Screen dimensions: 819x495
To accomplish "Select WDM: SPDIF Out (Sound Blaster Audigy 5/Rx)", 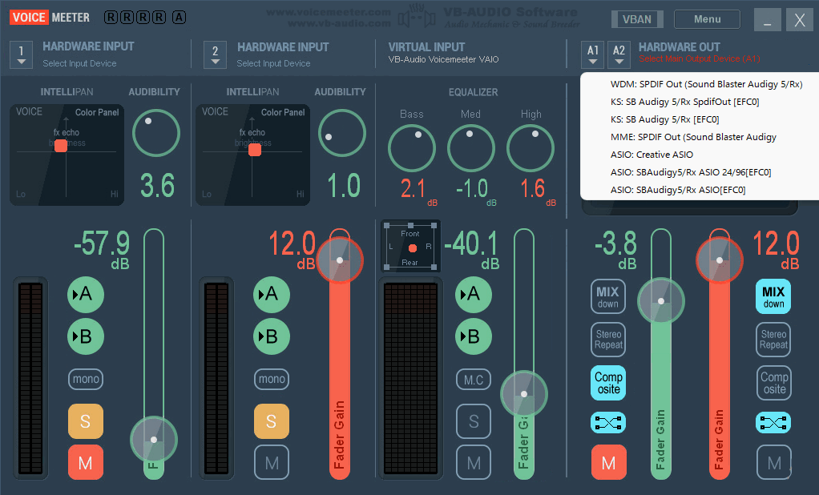I will (706, 84).
